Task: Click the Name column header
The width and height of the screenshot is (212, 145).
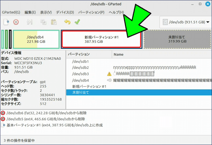Action: click(x=119, y=54)
